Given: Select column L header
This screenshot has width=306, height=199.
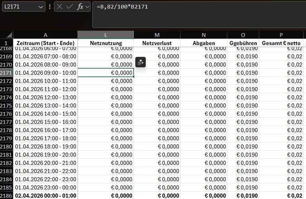Looking at the screenshot, I should pyautogui.click(x=105, y=35).
